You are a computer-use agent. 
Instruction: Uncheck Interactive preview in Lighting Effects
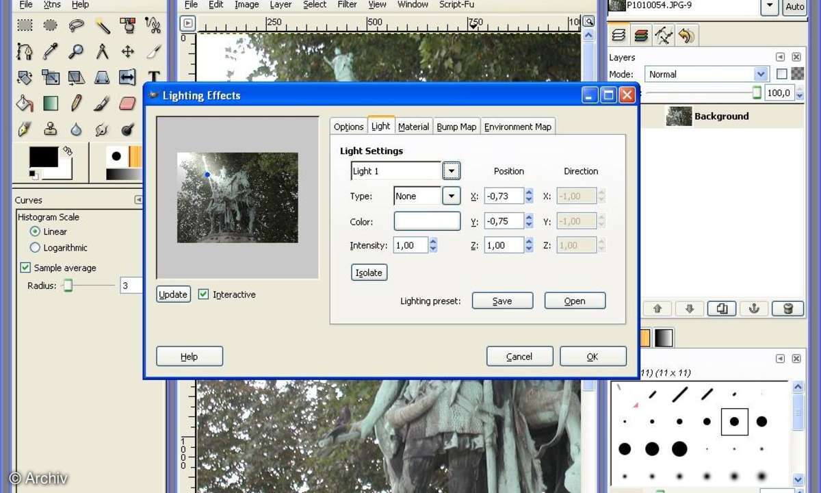(203, 294)
